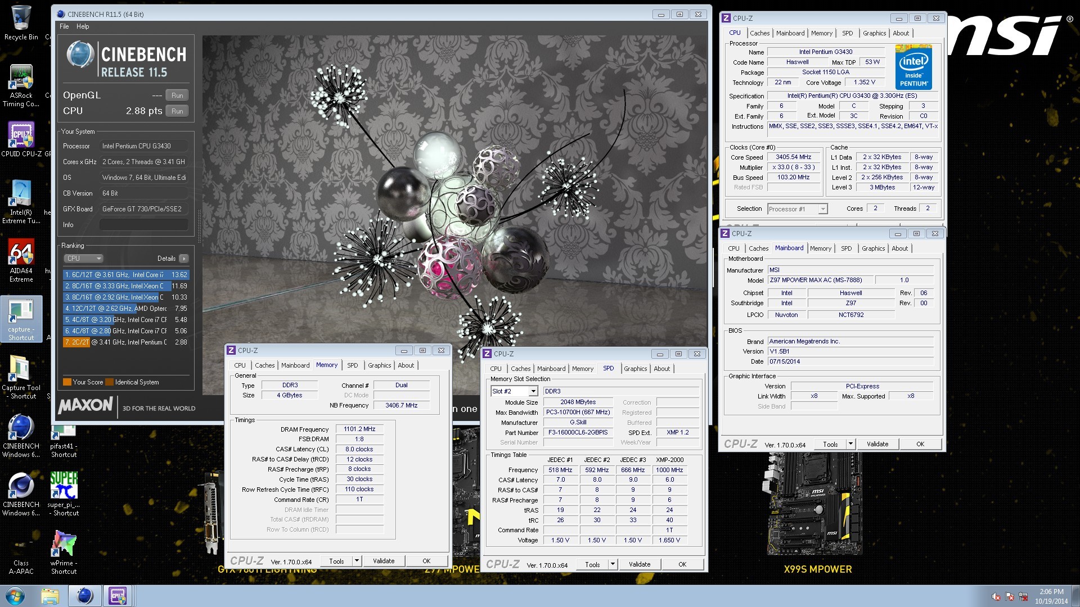
Task: Click Tools in the CPU-Z SPD window
Action: point(592,564)
